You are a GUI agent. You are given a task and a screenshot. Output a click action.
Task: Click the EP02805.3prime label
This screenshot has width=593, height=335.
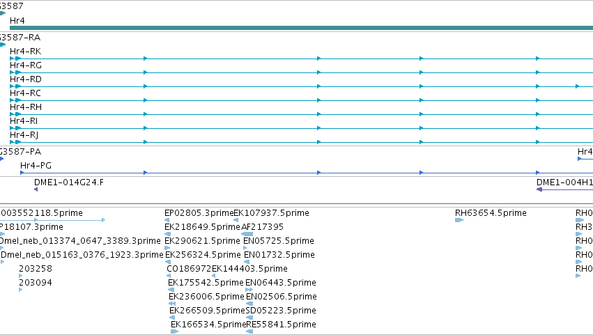[199, 213]
